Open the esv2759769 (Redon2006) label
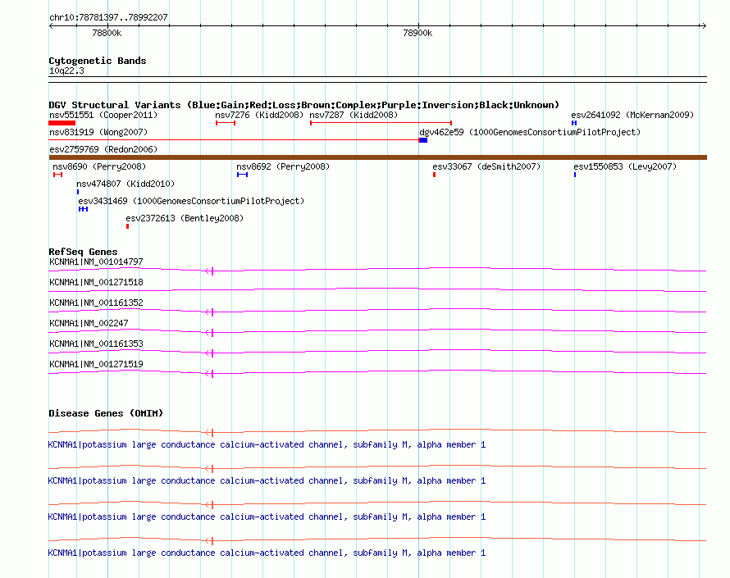Viewport: 730px width, 578px height. coord(103,149)
